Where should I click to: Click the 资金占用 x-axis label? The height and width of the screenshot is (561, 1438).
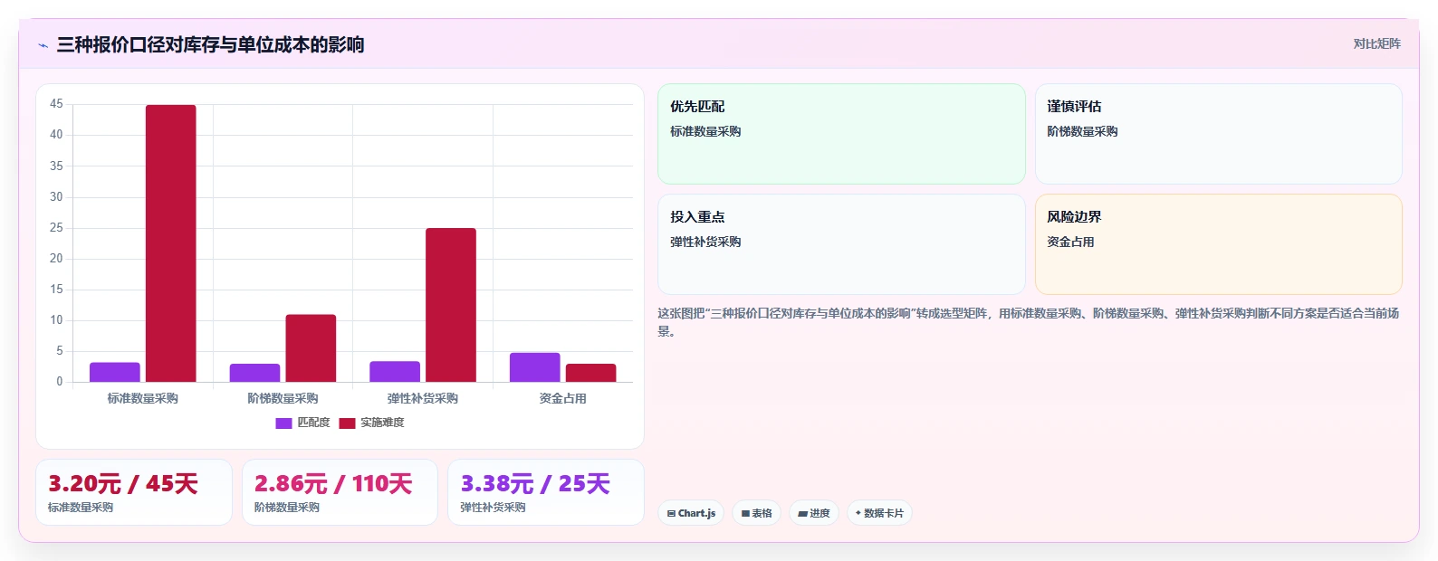562,398
